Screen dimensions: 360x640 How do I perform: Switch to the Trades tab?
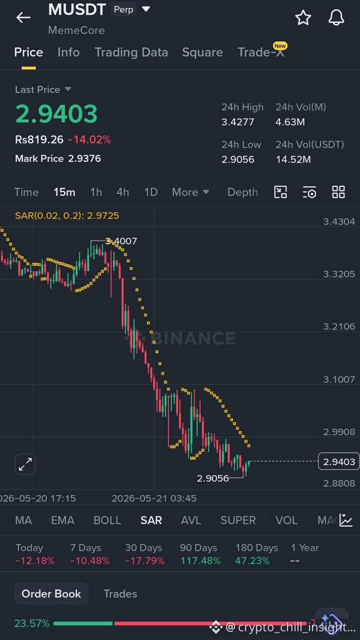[120, 594]
